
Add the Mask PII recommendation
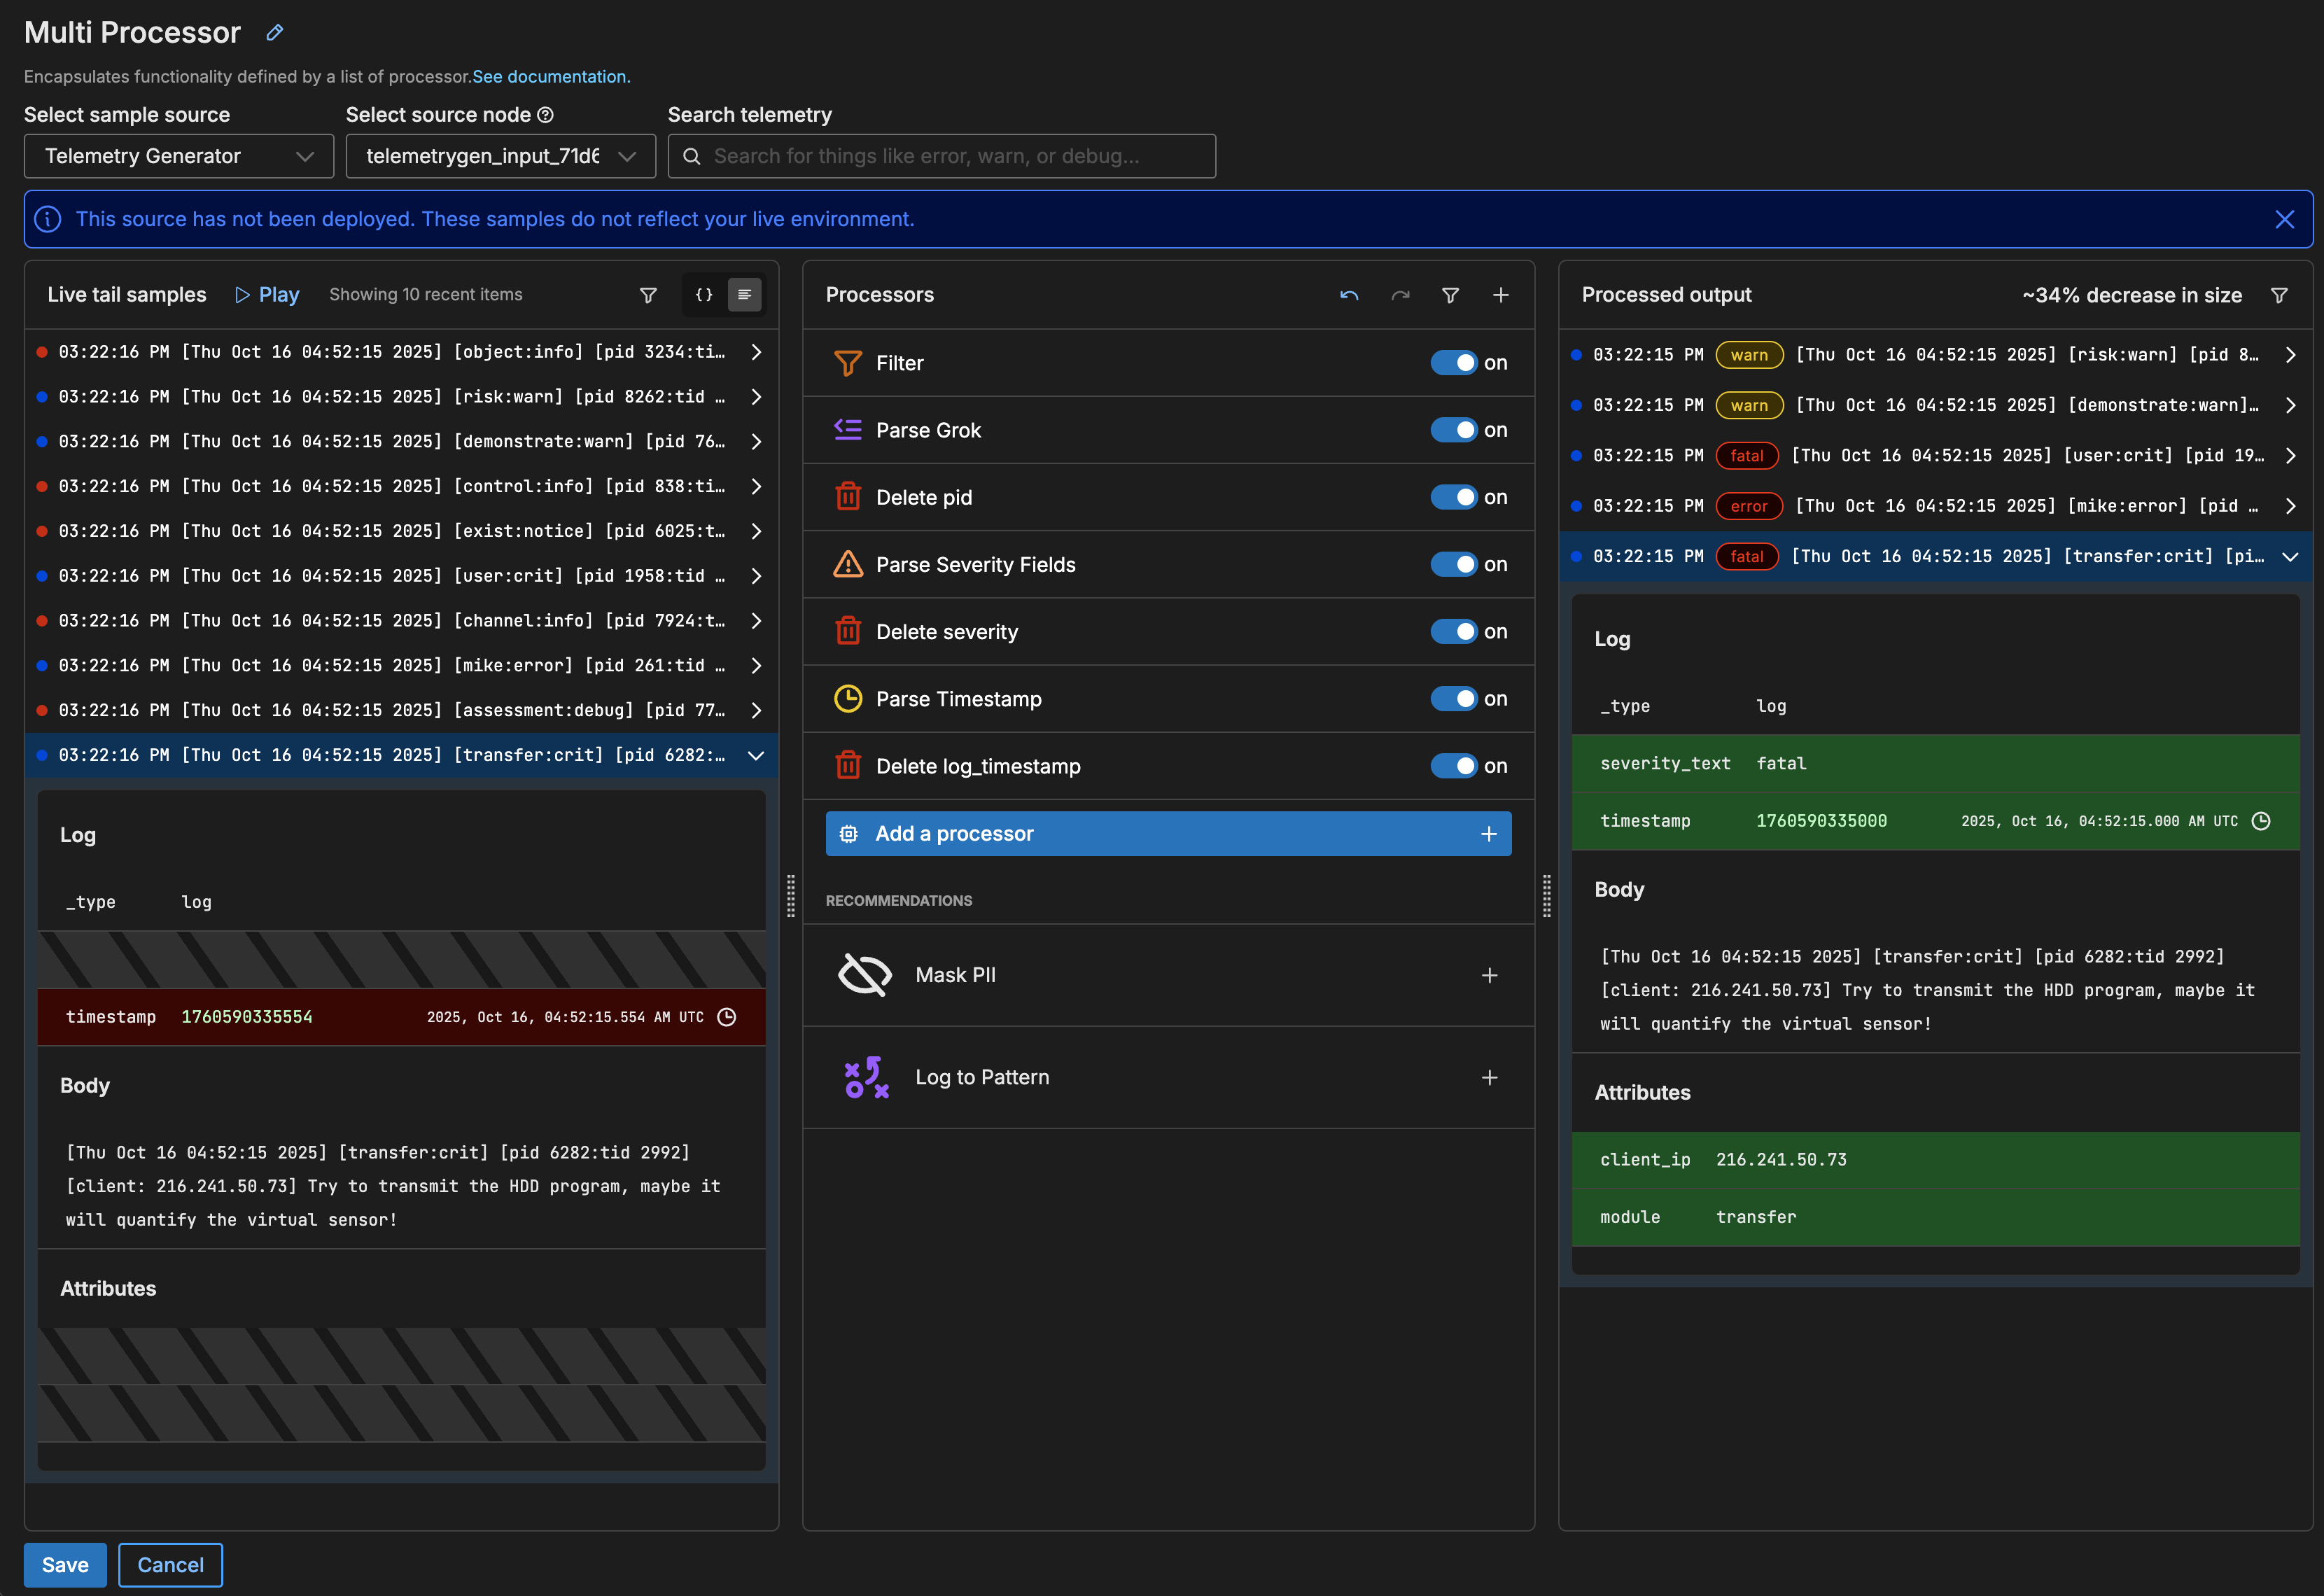point(1489,975)
